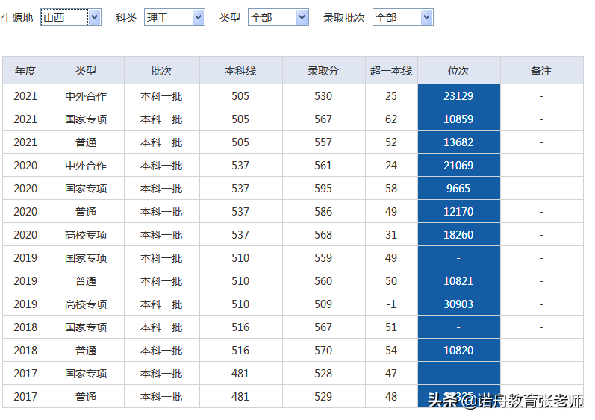The image size is (595, 420).
Task: Click admission score 595
Action: (x=323, y=189)
